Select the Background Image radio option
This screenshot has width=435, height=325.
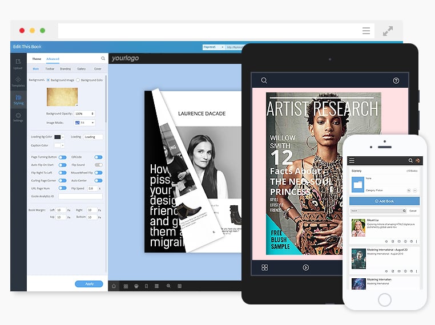click(x=48, y=80)
